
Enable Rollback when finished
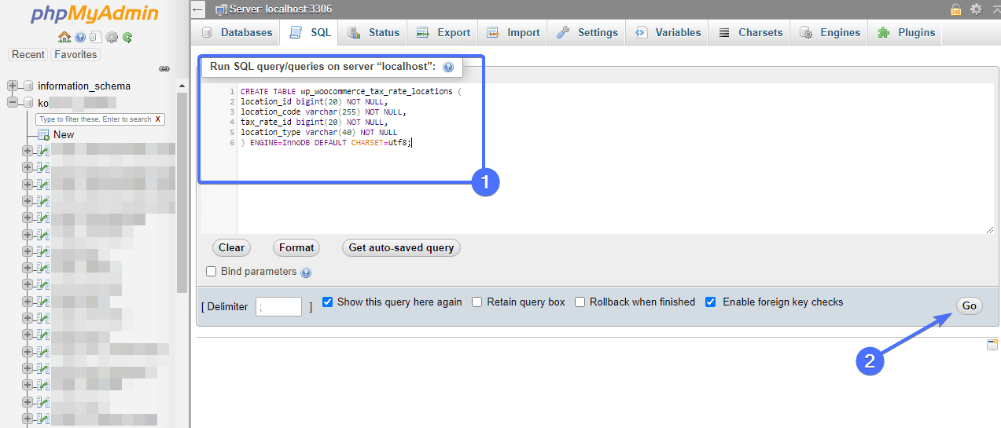[x=580, y=302]
